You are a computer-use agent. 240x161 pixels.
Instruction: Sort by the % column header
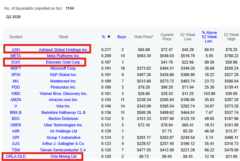(103, 37)
